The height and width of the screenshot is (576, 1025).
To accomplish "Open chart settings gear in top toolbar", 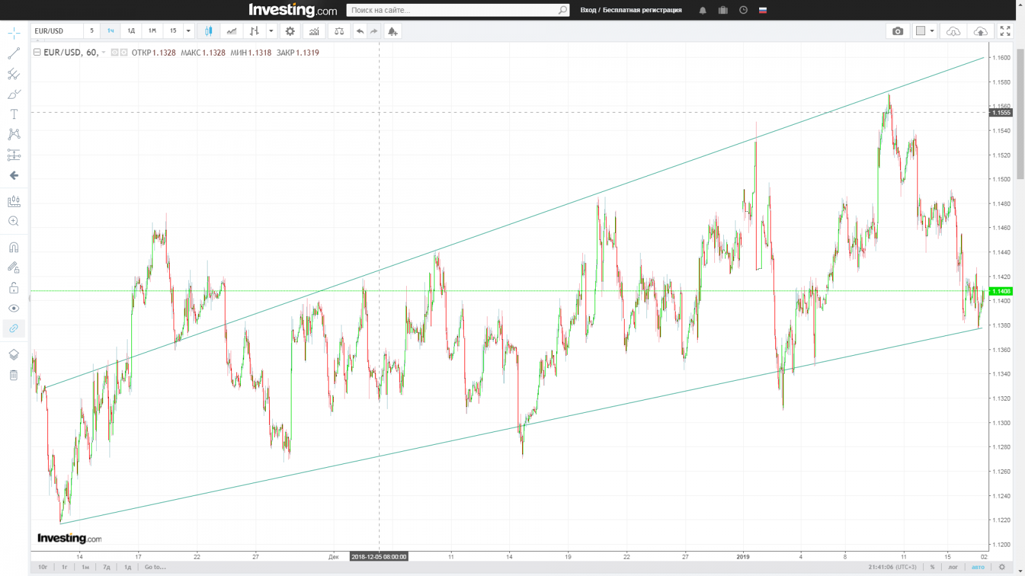I will coord(290,31).
